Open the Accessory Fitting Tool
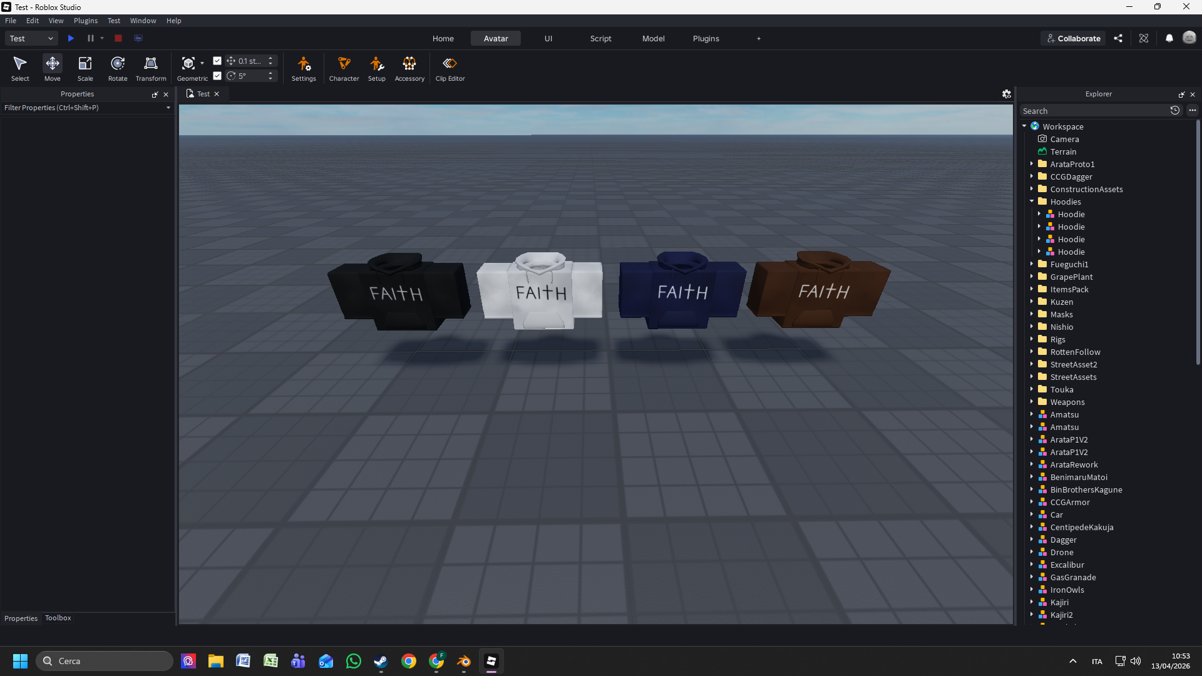Image resolution: width=1202 pixels, height=676 pixels. click(x=409, y=68)
